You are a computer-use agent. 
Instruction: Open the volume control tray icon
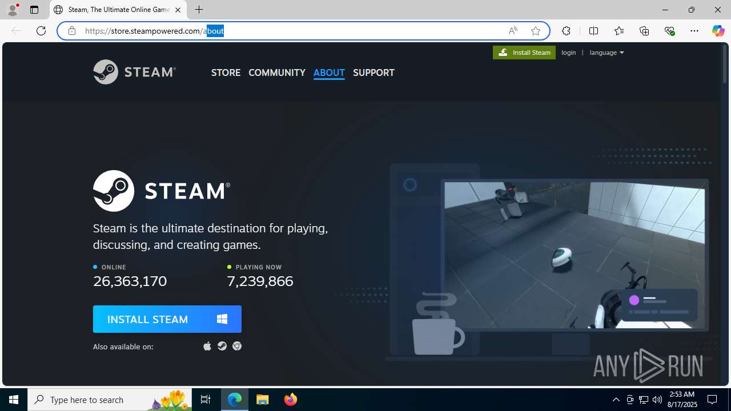(x=657, y=400)
